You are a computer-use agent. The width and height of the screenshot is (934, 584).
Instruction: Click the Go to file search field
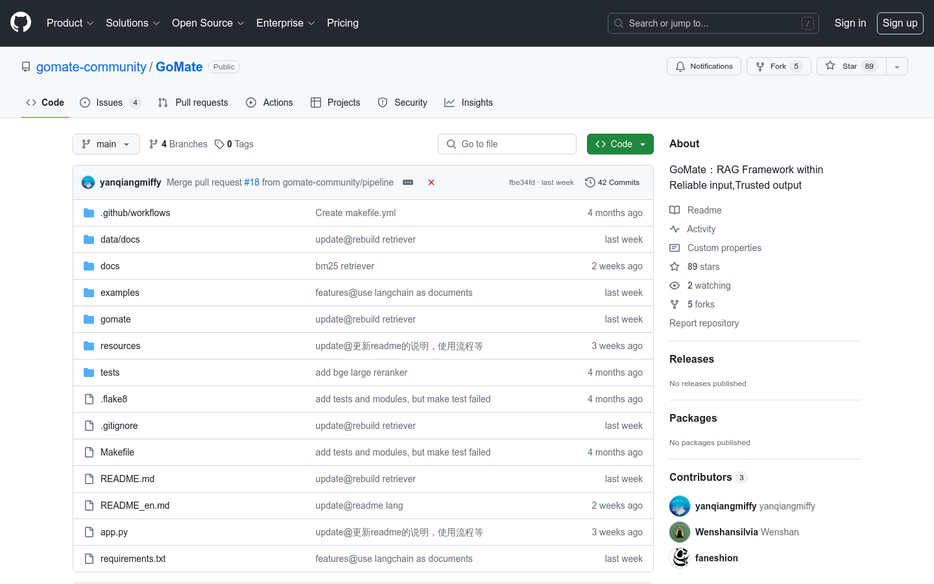507,144
